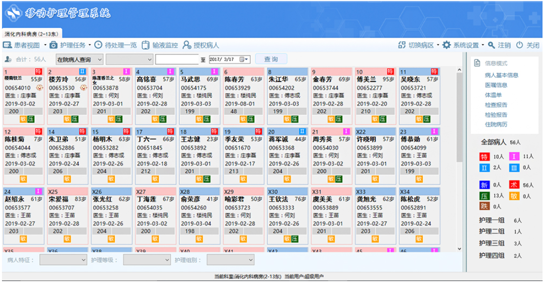Viewport: 544px width, 284px height.
Task: Click the 护理任务 camera icon
Action: [x=54, y=45]
